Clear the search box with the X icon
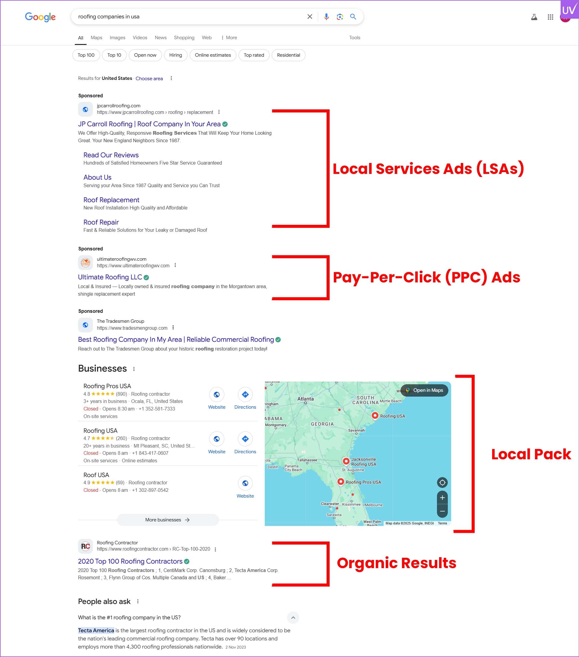Image resolution: width=579 pixels, height=657 pixels. click(309, 17)
